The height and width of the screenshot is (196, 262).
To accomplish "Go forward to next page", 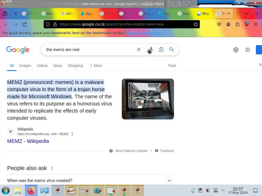I will (x=15, y=24).
